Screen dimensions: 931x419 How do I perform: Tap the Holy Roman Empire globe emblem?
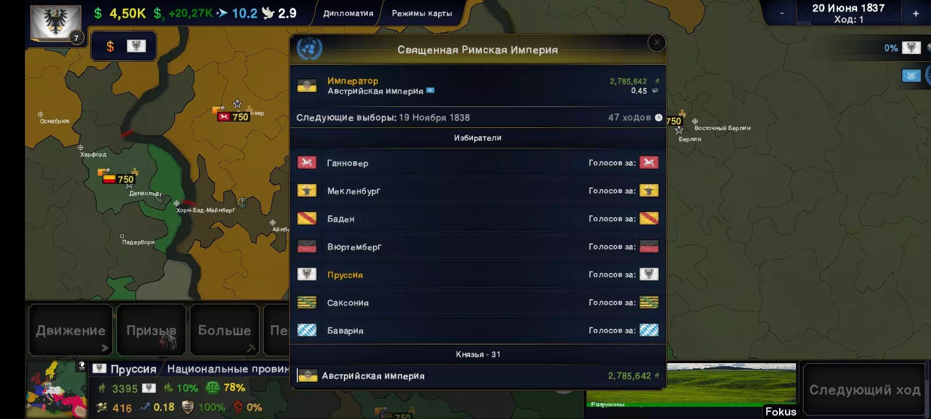pyautogui.click(x=309, y=48)
